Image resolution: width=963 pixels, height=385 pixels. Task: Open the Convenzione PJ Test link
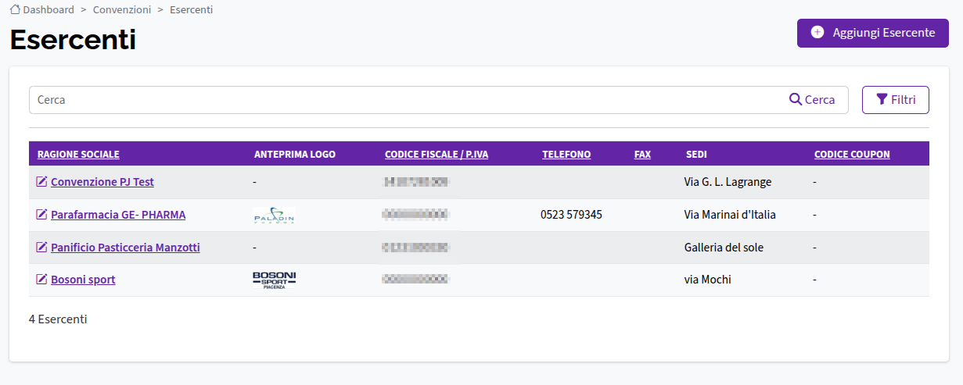[x=102, y=182]
